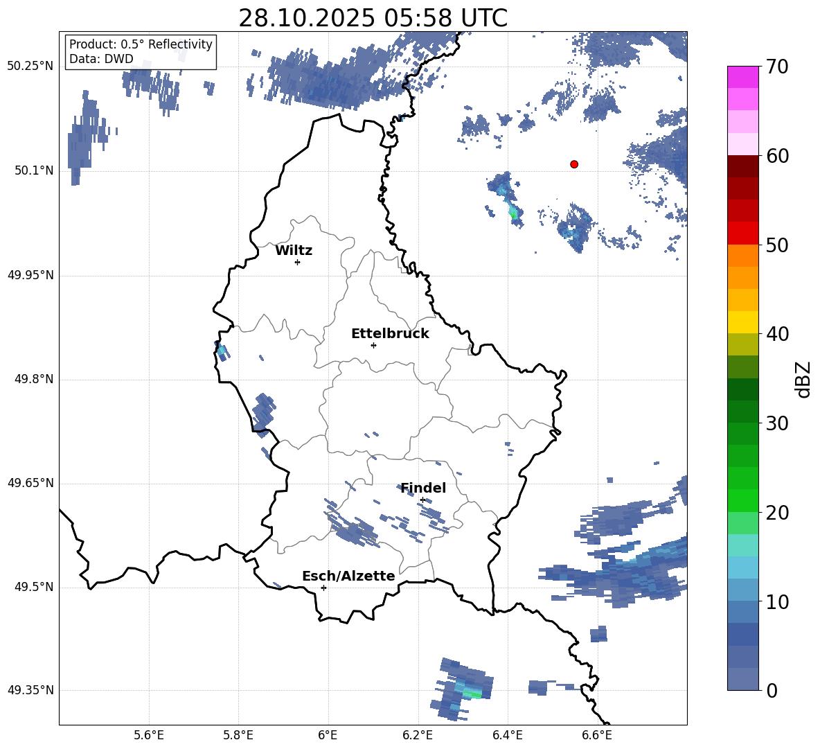The image size is (820, 749).
Task: Click the timestamp title 28.10.2025 05:58 UTC
Action: (x=373, y=18)
